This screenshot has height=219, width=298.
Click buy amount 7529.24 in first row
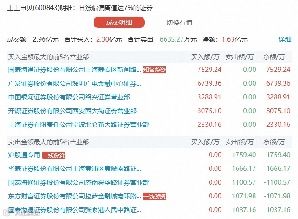pyautogui.click(x=209, y=70)
